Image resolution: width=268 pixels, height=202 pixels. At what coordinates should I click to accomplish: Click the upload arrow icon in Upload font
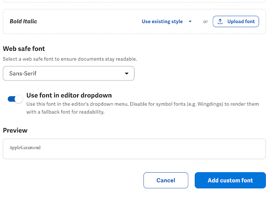tap(220, 21)
